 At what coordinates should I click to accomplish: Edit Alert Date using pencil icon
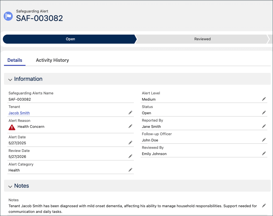tap(130, 143)
